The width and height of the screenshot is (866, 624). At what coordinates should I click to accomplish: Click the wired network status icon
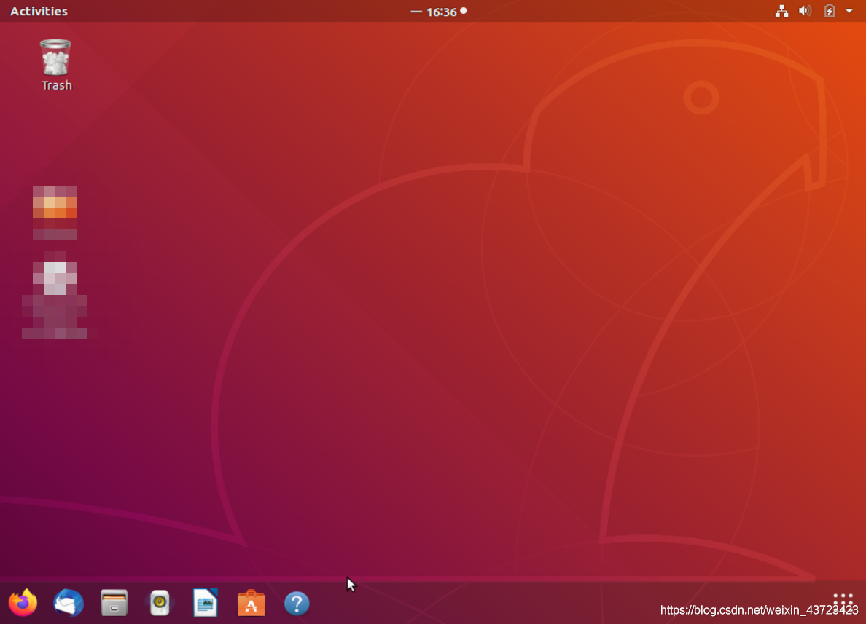(781, 11)
